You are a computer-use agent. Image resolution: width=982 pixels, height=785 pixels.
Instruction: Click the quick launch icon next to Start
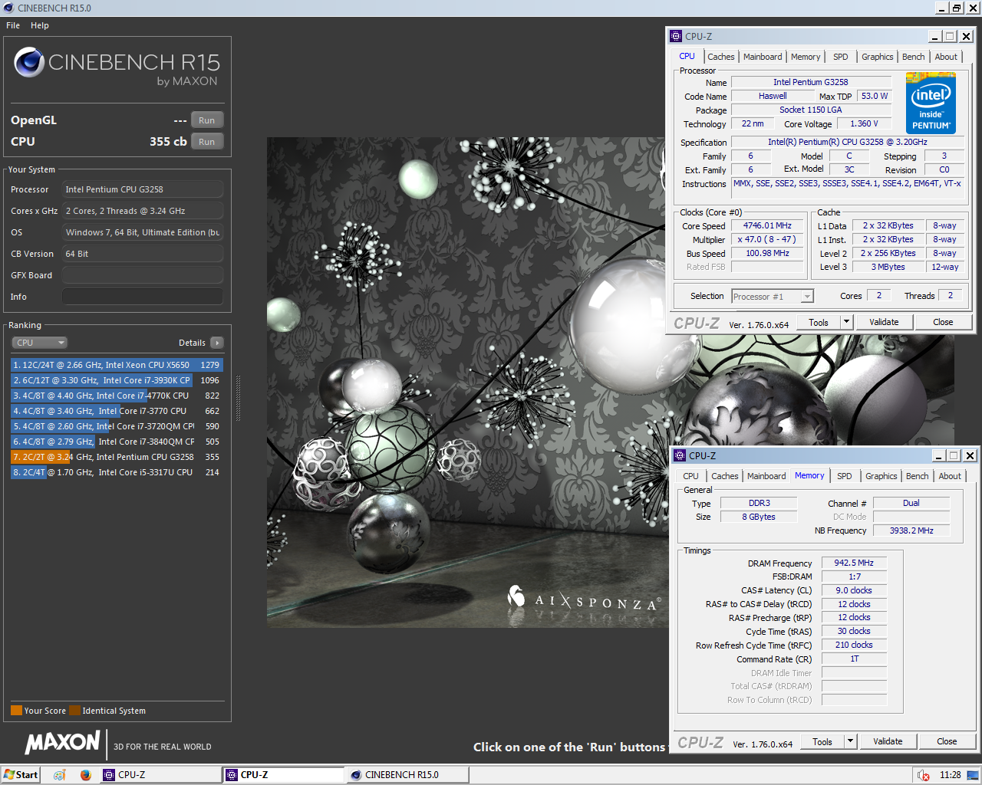click(60, 775)
